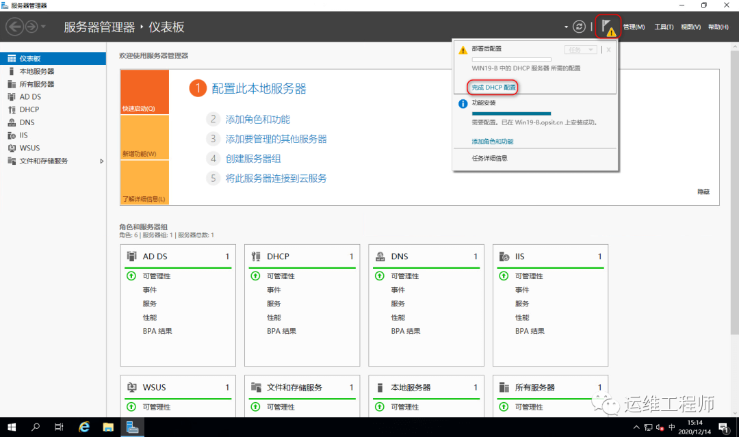Open the WSUS tile header

pos(178,387)
